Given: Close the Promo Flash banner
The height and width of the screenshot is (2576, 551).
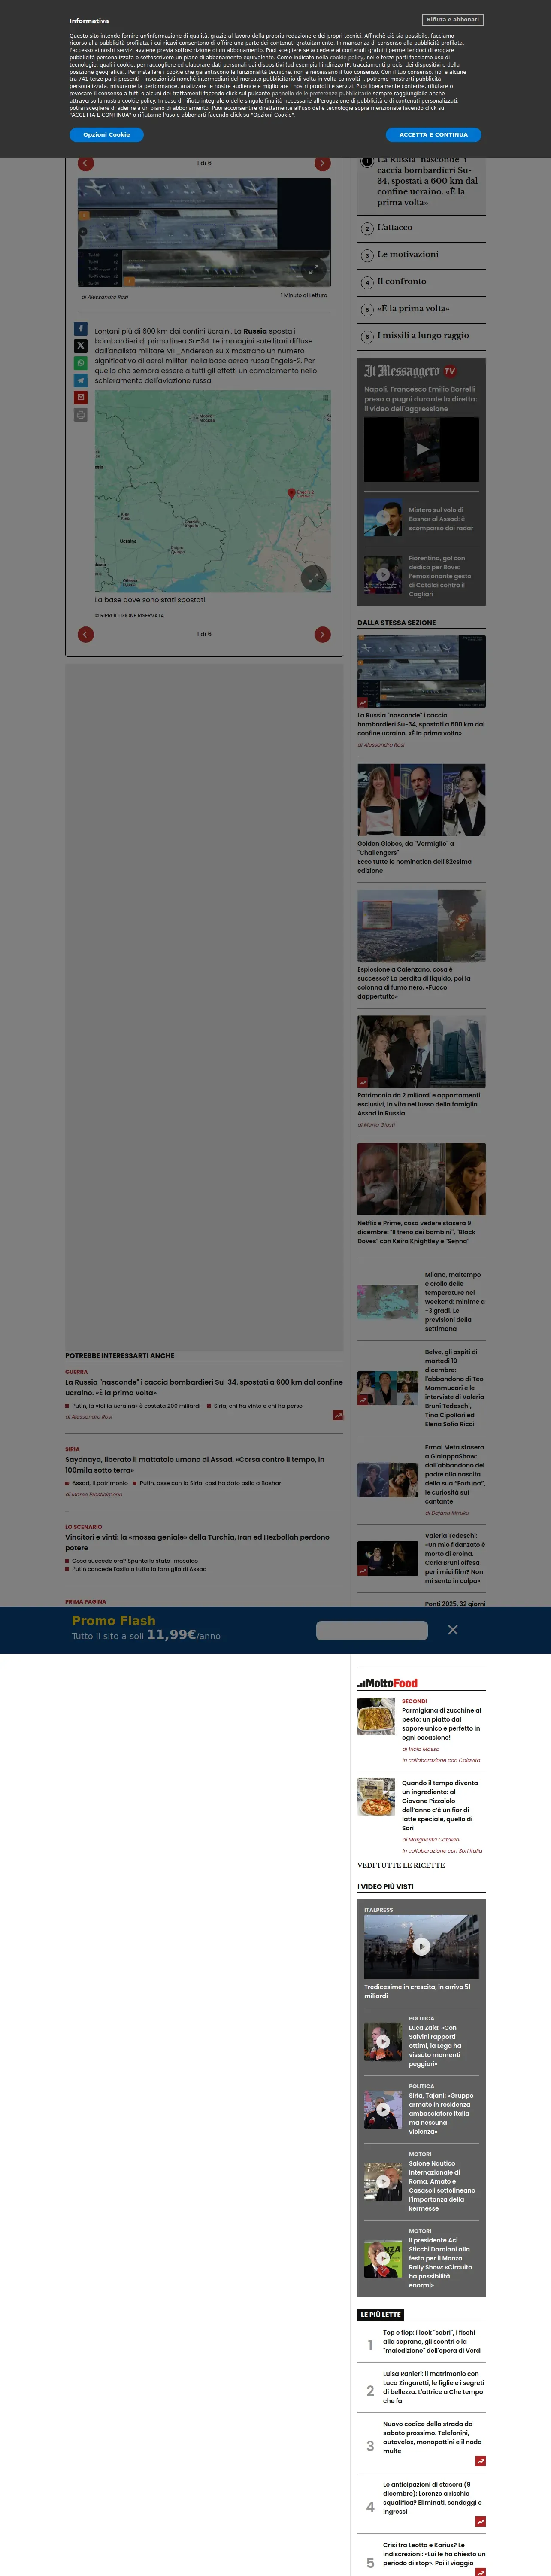Looking at the screenshot, I should click(x=453, y=1630).
